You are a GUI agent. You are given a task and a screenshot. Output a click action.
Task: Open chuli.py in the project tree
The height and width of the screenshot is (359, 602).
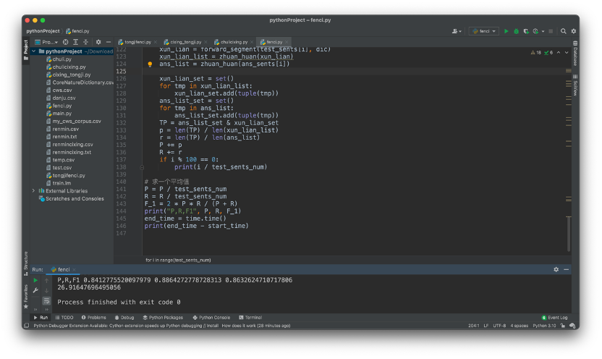pos(62,59)
